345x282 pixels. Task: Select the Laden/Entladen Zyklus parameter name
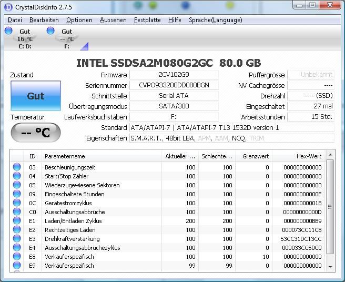point(73,221)
